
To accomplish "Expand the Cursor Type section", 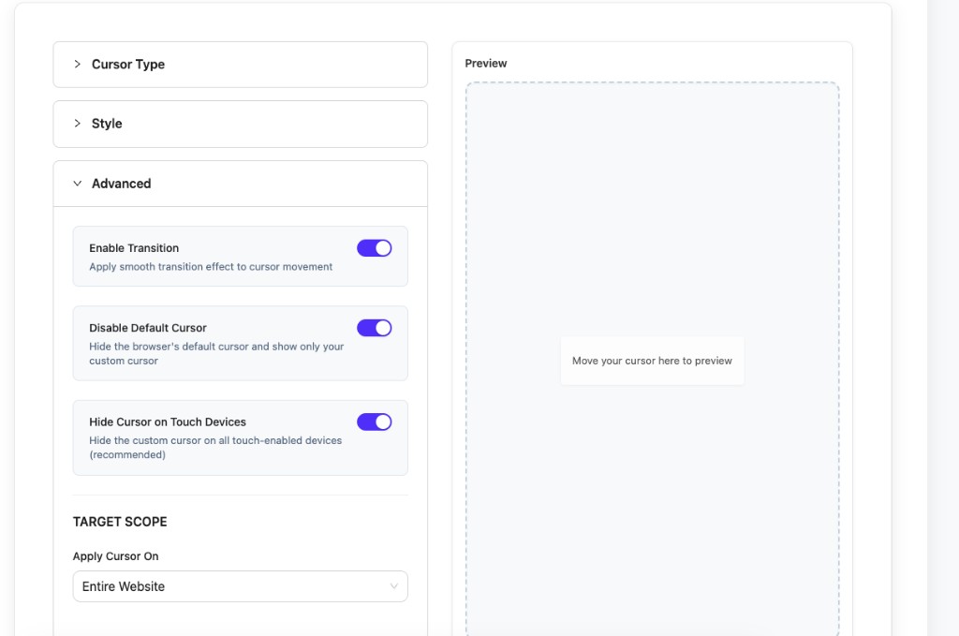I will click(x=240, y=65).
